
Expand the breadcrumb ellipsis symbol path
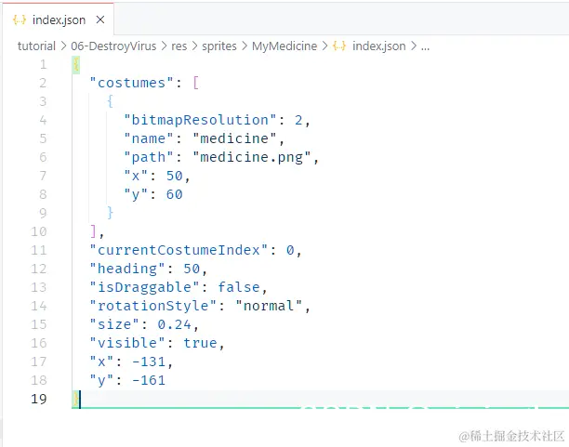[425, 46]
